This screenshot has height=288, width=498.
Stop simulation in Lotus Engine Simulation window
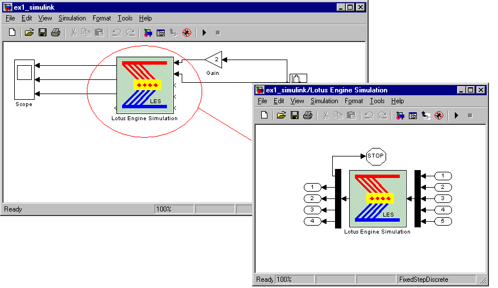[x=470, y=116]
